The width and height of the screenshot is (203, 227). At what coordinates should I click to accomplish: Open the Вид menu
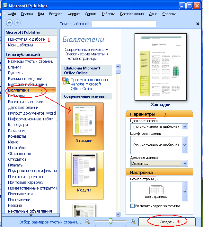click(41, 14)
